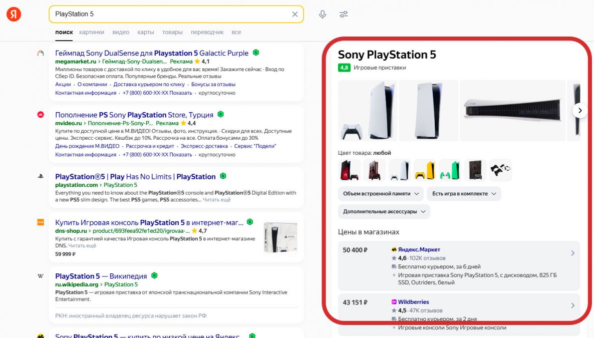Image resolution: width=594 pixels, height=338 pixels.
Task: Open the Yandex logo home page
Action: tap(14, 15)
